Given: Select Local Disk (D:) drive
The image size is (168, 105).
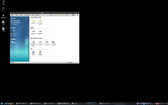Looking at the screenshot, I should [40, 32].
